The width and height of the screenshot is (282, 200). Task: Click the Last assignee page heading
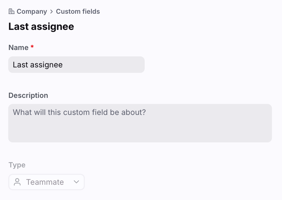(x=41, y=27)
